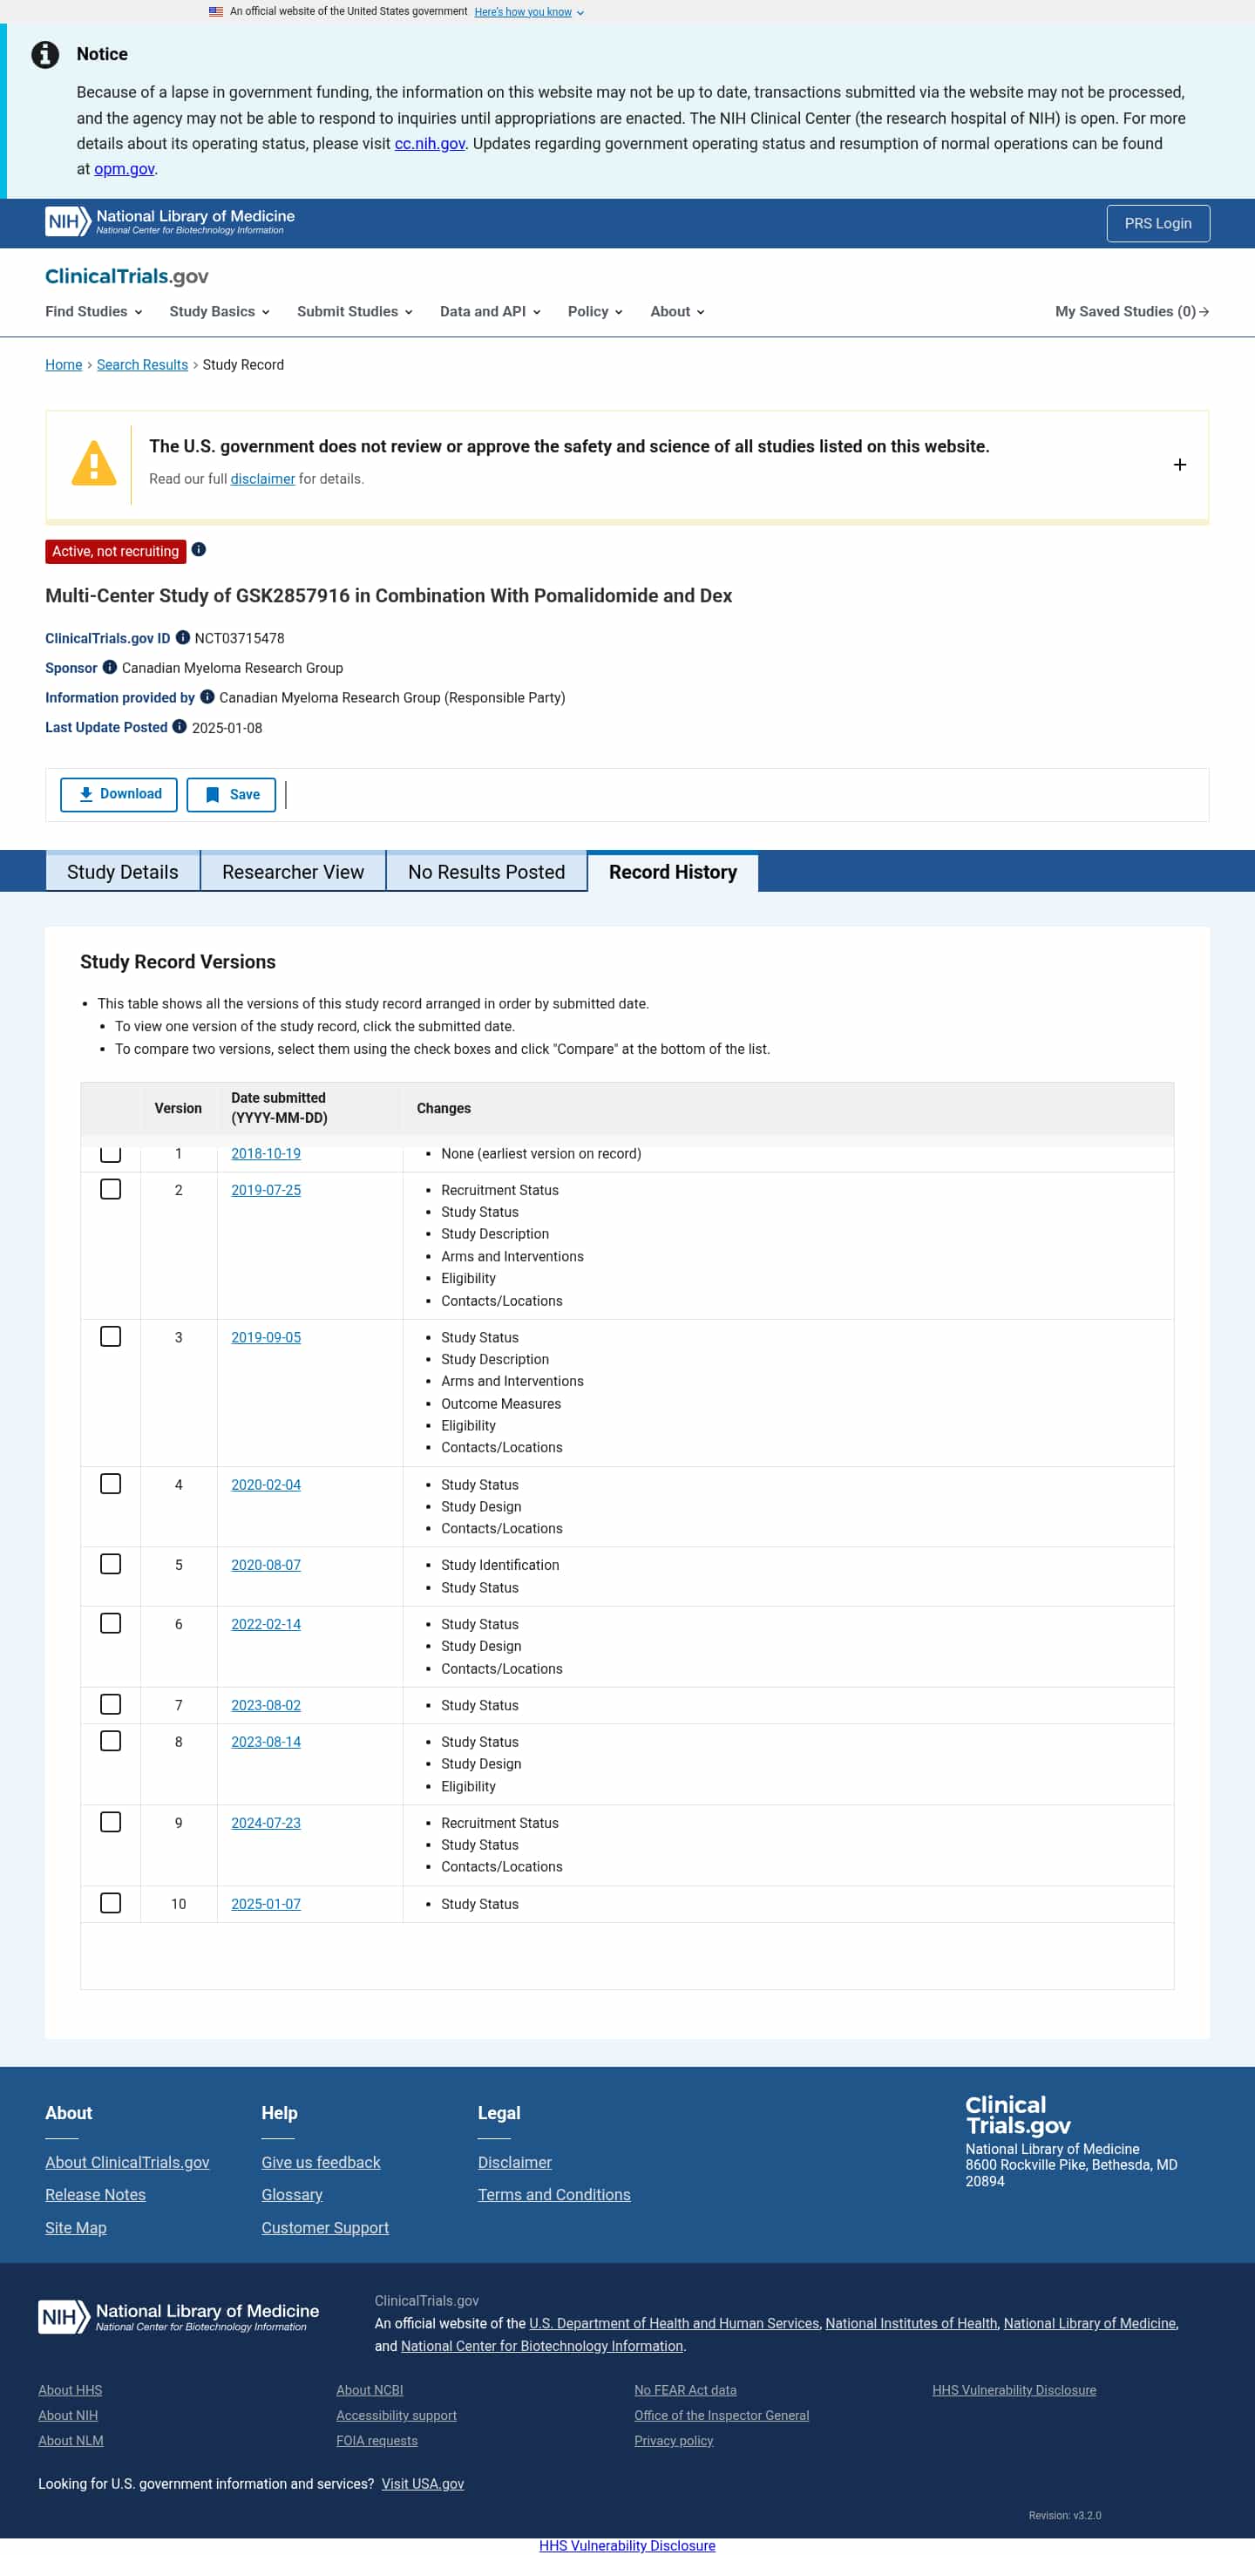Click the yellow warning triangle icon
Image resolution: width=1255 pixels, height=2555 pixels.
coord(94,463)
